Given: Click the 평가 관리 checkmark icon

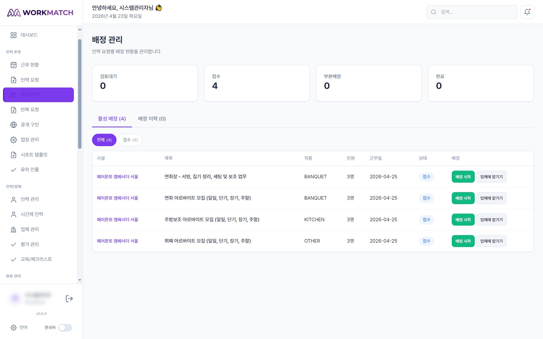Looking at the screenshot, I should (14, 244).
